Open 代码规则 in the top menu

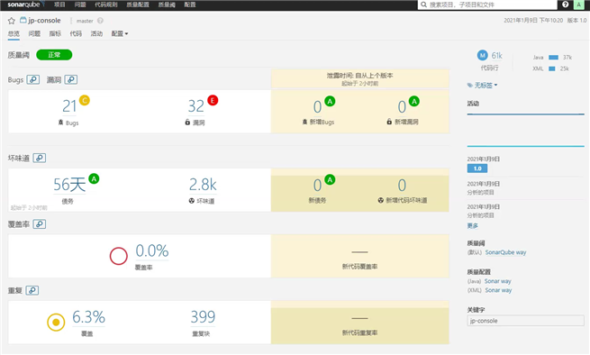(106, 5)
